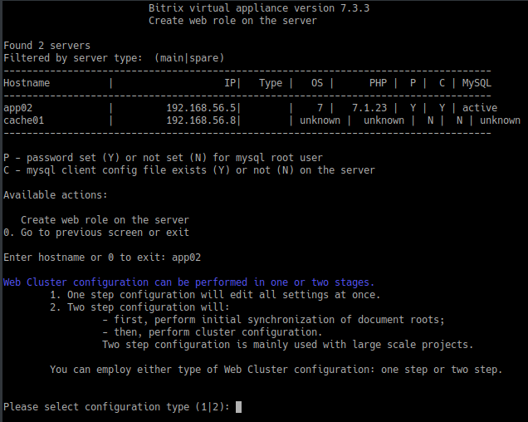Screen dimensions: 528x422
Task: Click the blinking cursor at configuration type prompt
Action: point(238,407)
